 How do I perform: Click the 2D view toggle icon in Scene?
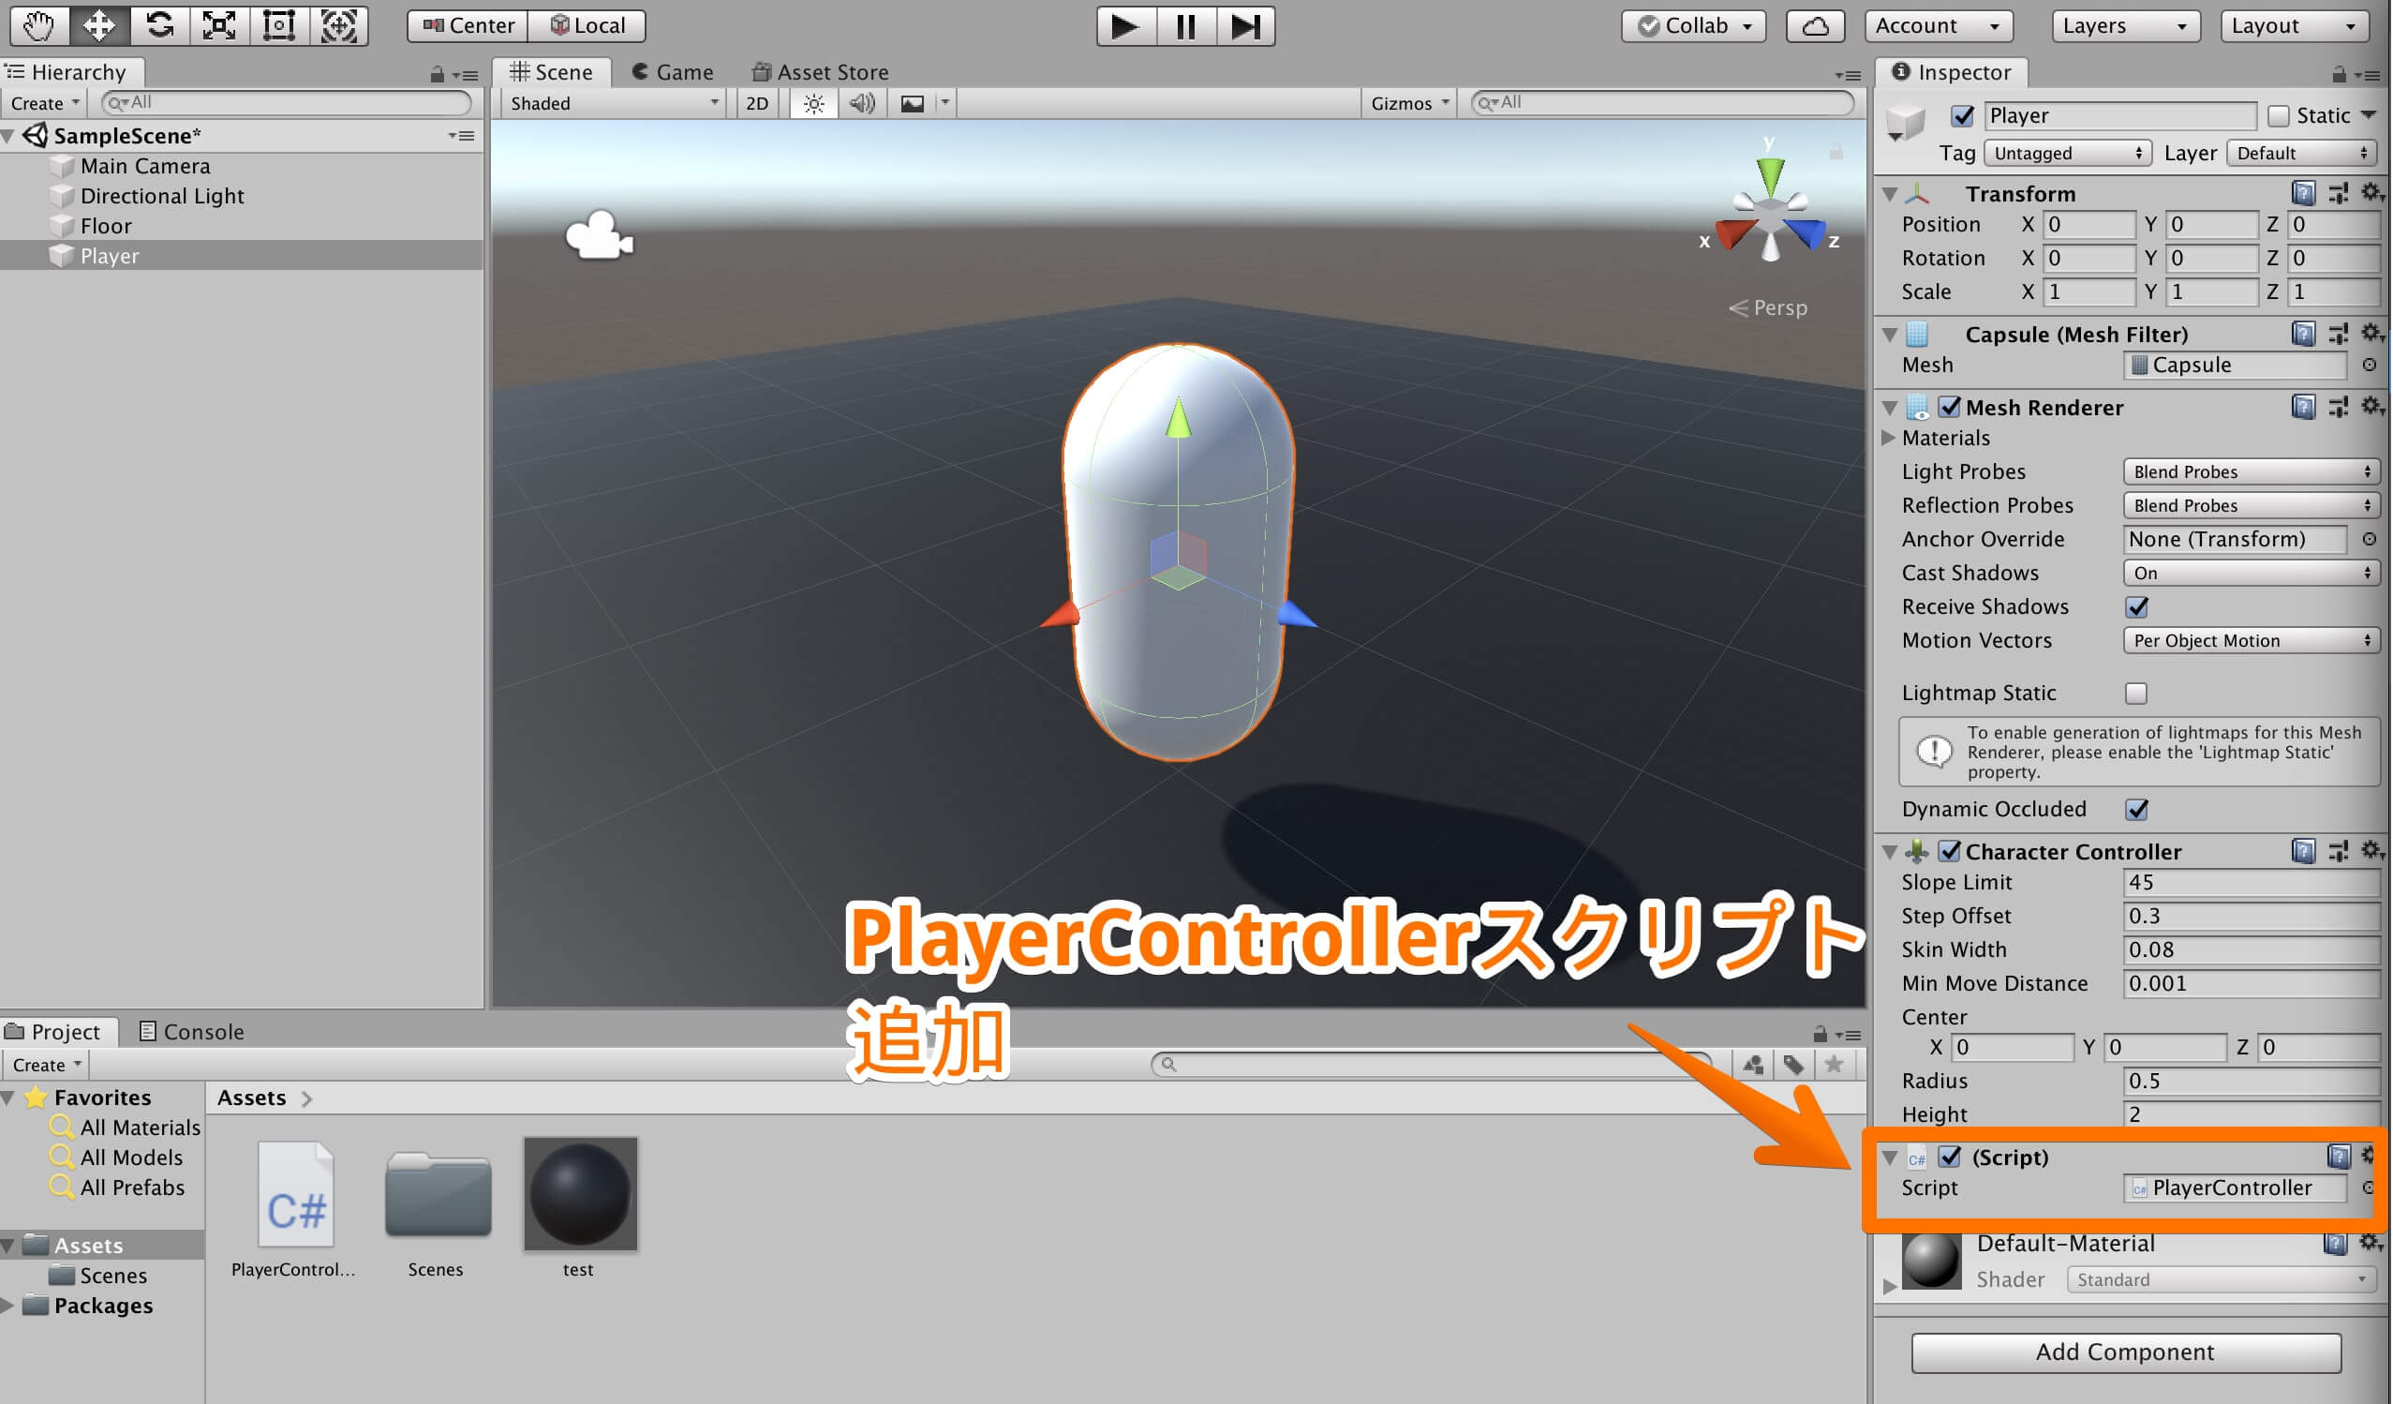pyautogui.click(x=756, y=102)
